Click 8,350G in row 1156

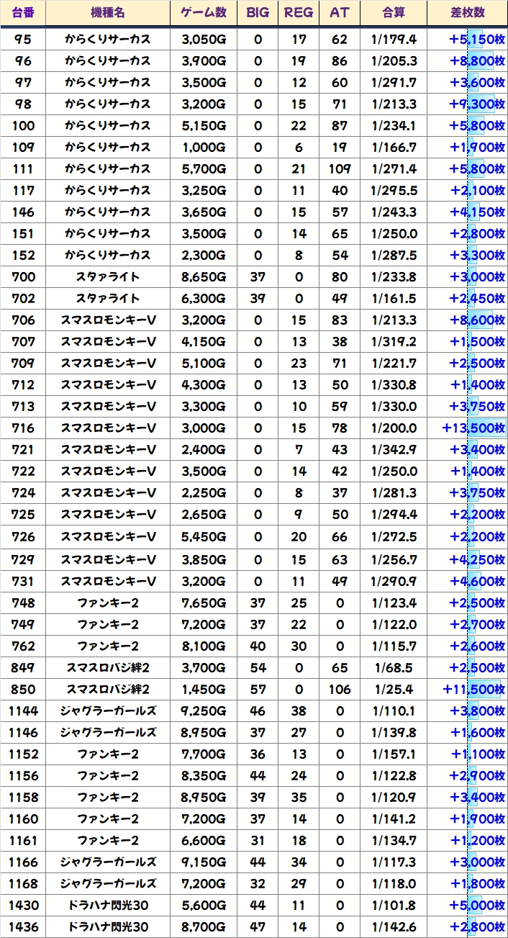click(204, 775)
